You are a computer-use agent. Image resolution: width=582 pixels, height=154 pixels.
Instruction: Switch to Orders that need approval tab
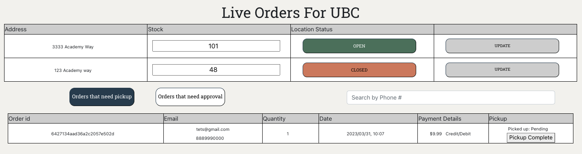[190, 97]
